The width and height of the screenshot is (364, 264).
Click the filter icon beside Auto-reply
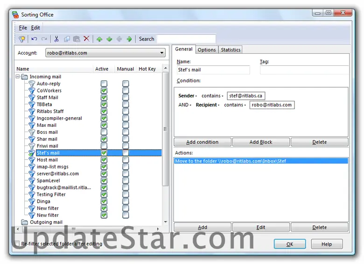click(32, 83)
